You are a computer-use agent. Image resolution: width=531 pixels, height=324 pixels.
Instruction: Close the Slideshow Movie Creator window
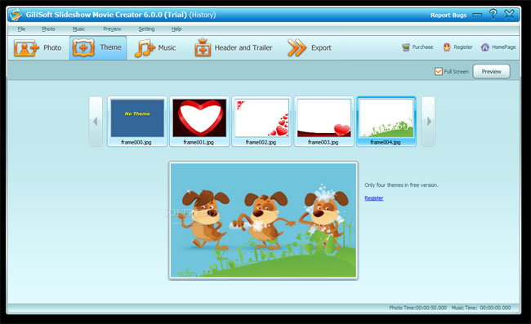pos(509,14)
